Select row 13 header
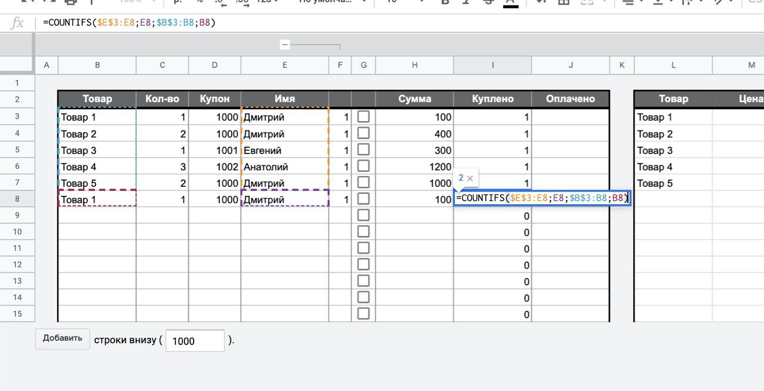 click(x=17, y=281)
